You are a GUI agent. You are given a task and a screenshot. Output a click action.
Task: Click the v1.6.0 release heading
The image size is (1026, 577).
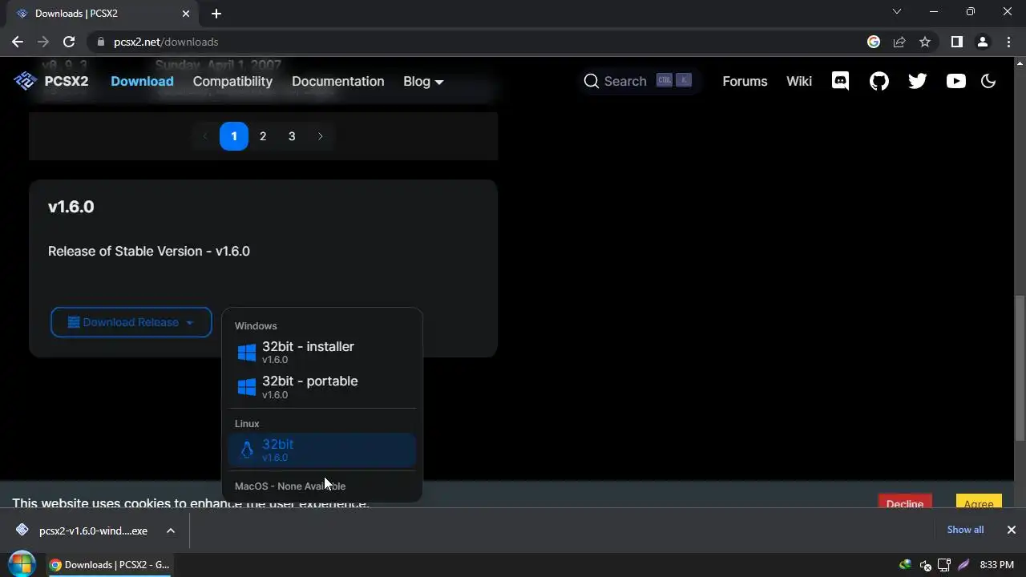click(71, 207)
